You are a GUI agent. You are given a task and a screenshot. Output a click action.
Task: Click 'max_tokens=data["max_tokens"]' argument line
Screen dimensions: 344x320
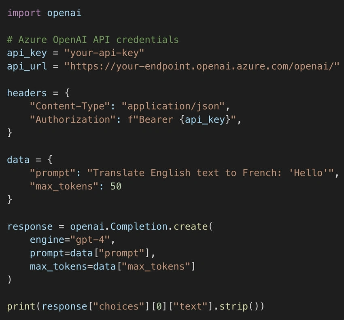point(113,267)
